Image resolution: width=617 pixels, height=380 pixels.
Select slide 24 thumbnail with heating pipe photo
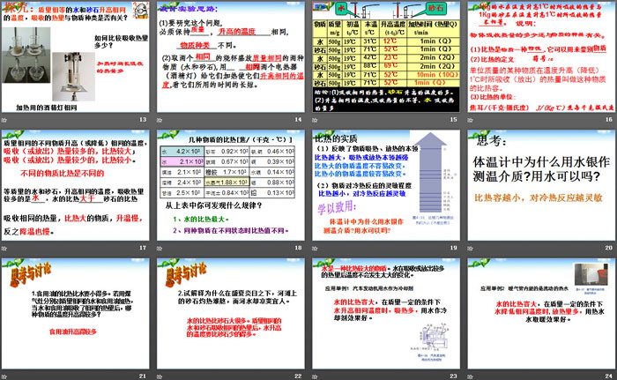tap(541, 314)
